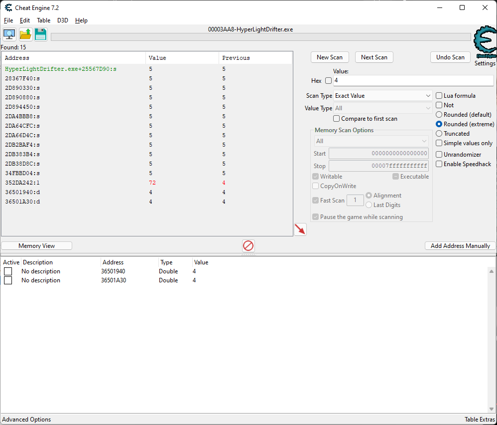Image resolution: width=497 pixels, height=425 pixels.
Task: Click the save floppy disk icon
Action: 40,34
